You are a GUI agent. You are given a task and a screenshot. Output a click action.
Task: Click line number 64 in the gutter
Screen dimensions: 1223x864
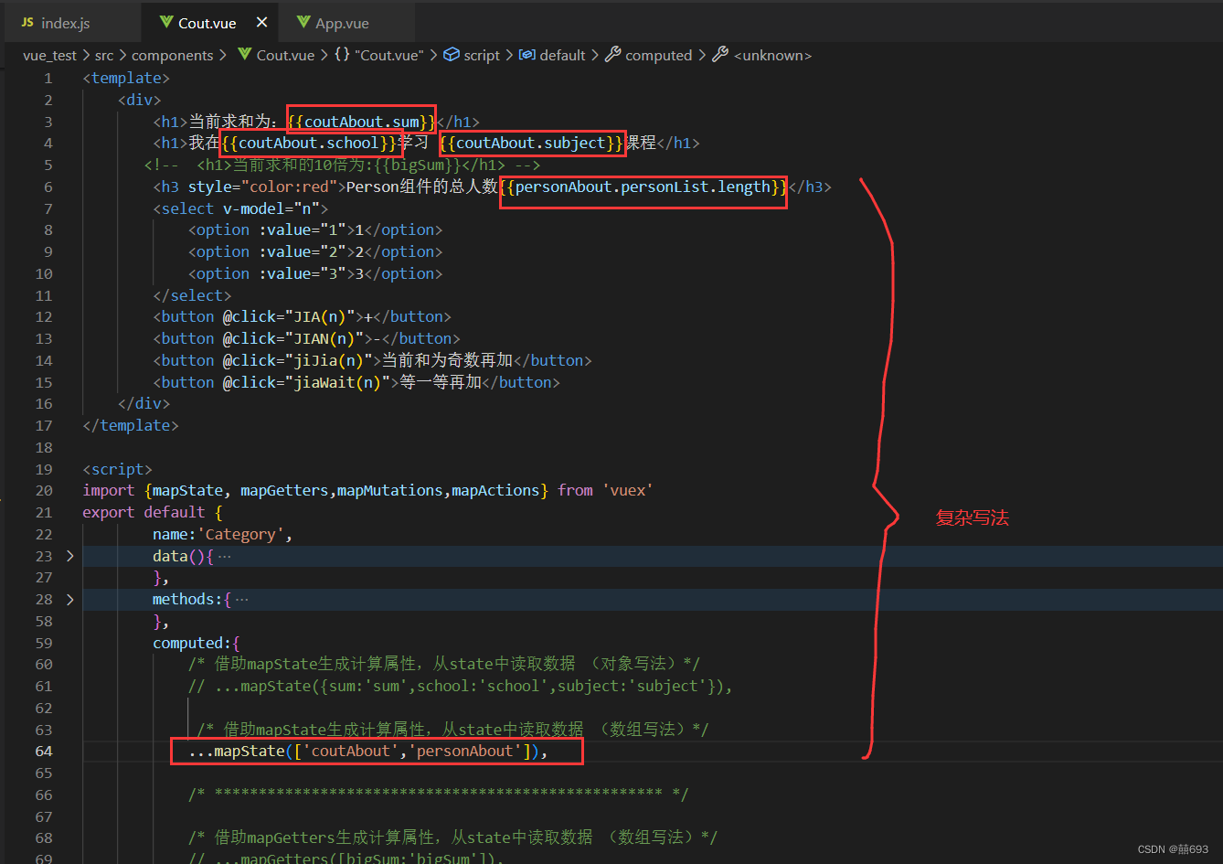point(43,751)
